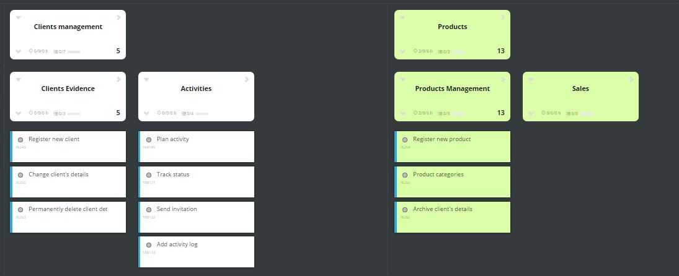
Task: Open the menu triangle on Clients management card
Action: tap(18, 18)
